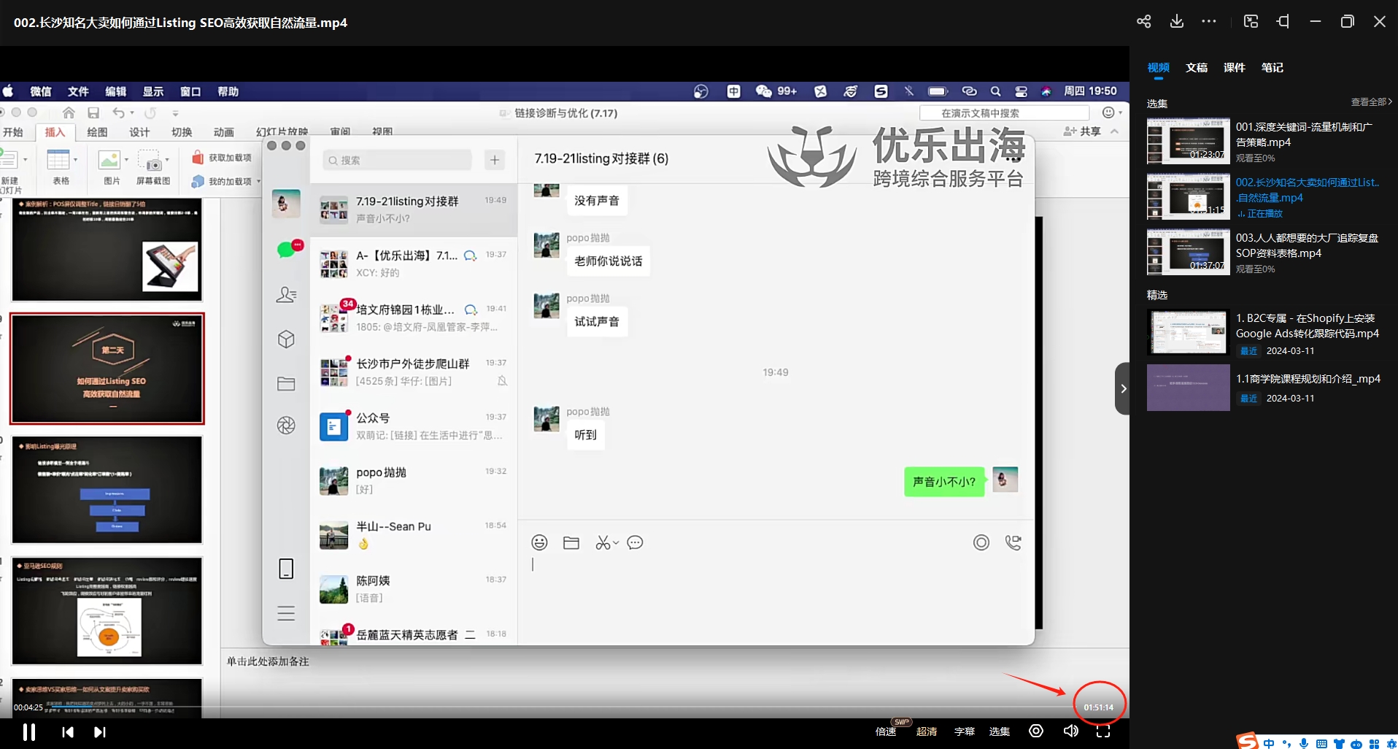
Task: Mute the volume speaker icon
Action: [1070, 731]
